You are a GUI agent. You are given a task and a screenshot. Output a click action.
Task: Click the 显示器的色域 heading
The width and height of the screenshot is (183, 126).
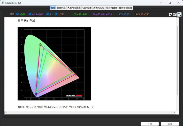coord(26,21)
